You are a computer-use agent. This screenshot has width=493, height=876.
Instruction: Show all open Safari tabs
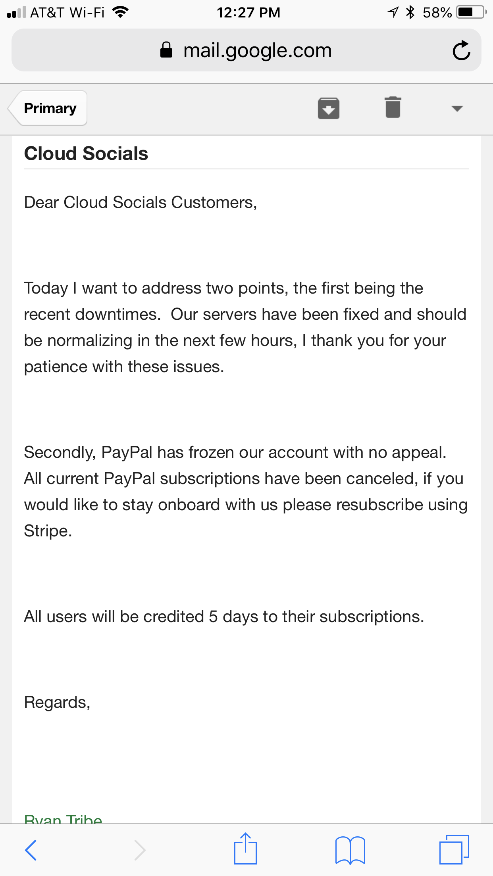[x=454, y=849]
